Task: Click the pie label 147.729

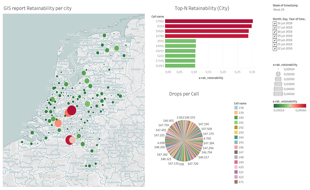Action: coord(193,164)
